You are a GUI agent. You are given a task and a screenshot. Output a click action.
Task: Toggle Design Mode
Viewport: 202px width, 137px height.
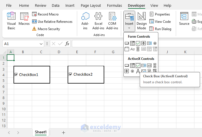click(142, 21)
